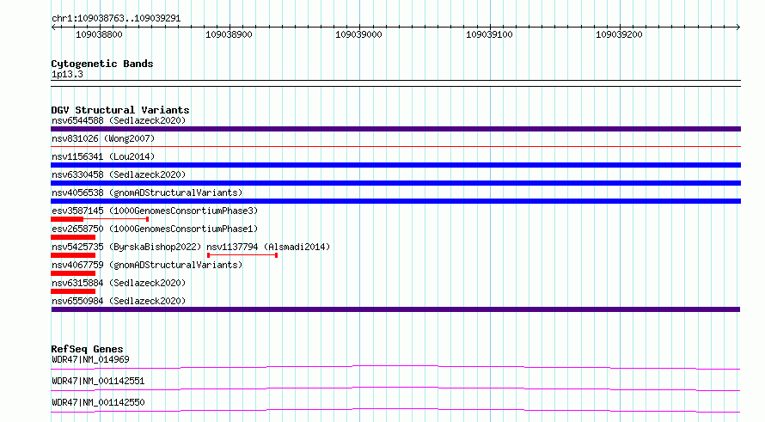765x422 pixels.
Task: Click red bar under nsv4067759
Action: (x=73, y=273)
